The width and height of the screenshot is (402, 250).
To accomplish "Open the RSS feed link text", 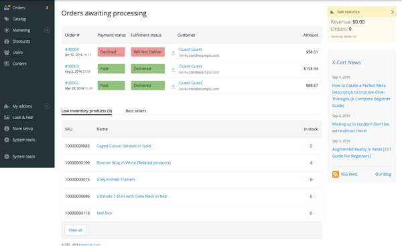I will (349, 174).
